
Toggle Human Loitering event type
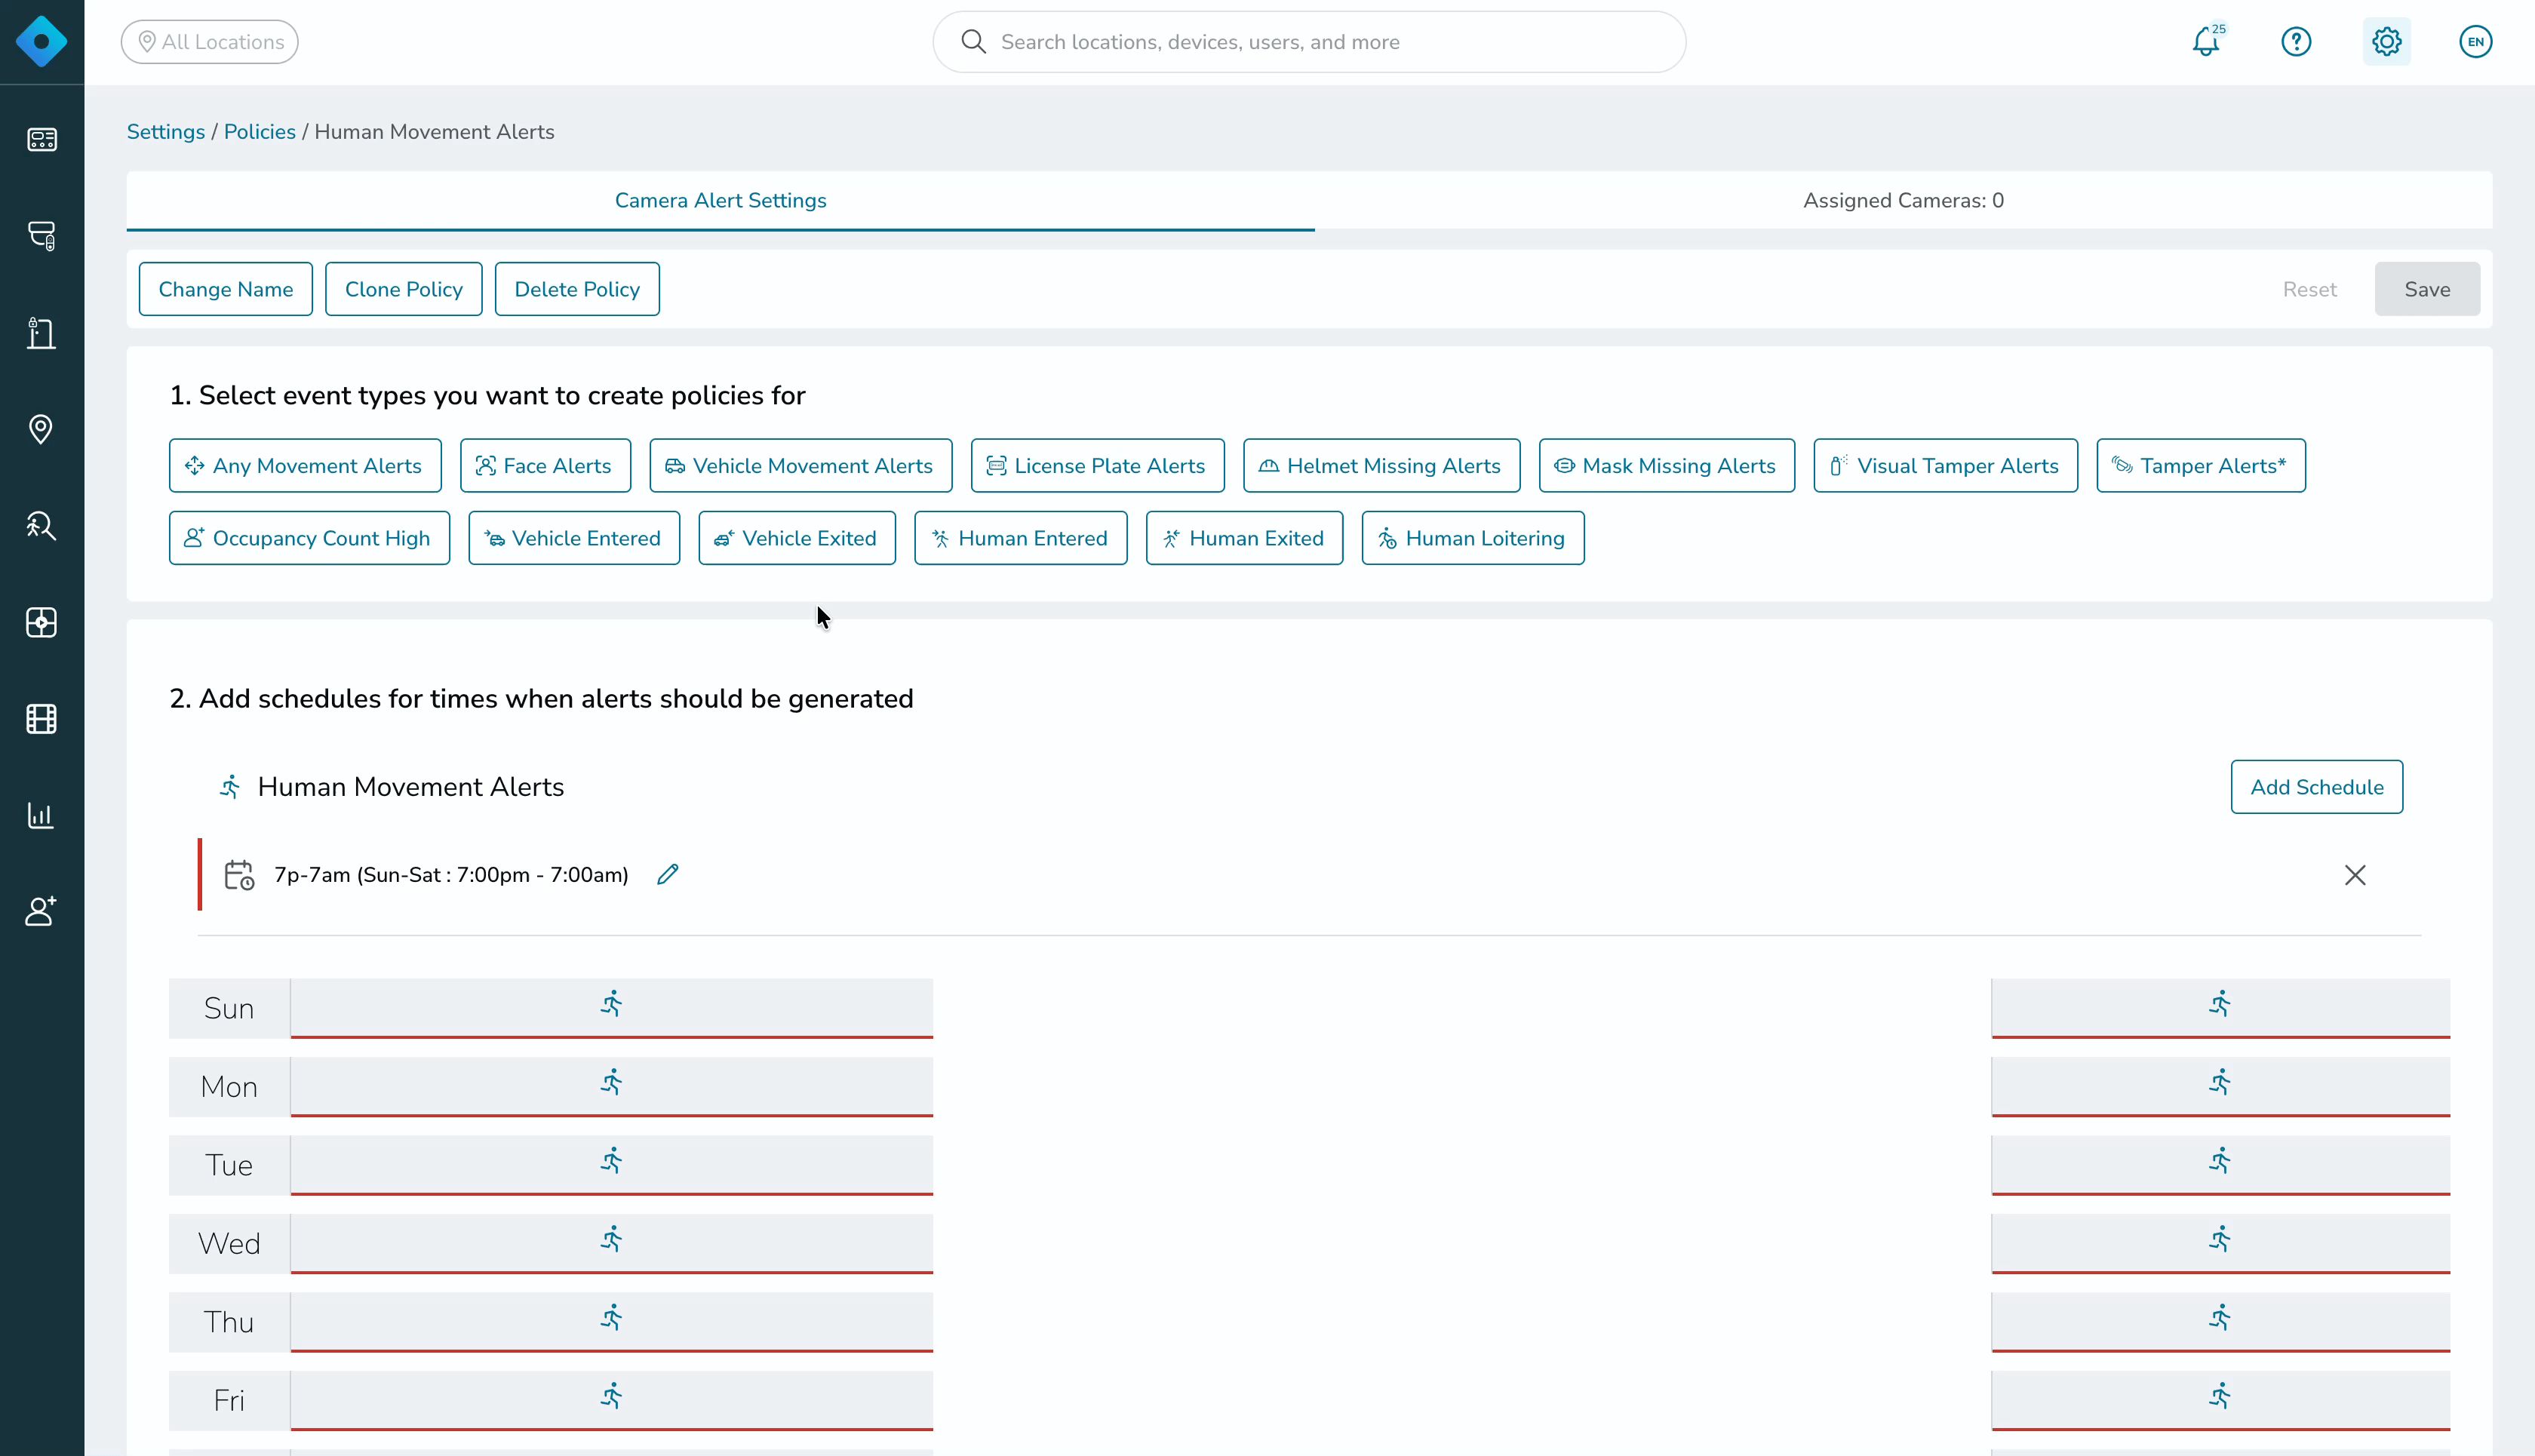pyautogui.click(x=1473, y=539)
